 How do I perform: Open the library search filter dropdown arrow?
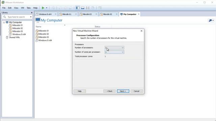tap(31, 17)
